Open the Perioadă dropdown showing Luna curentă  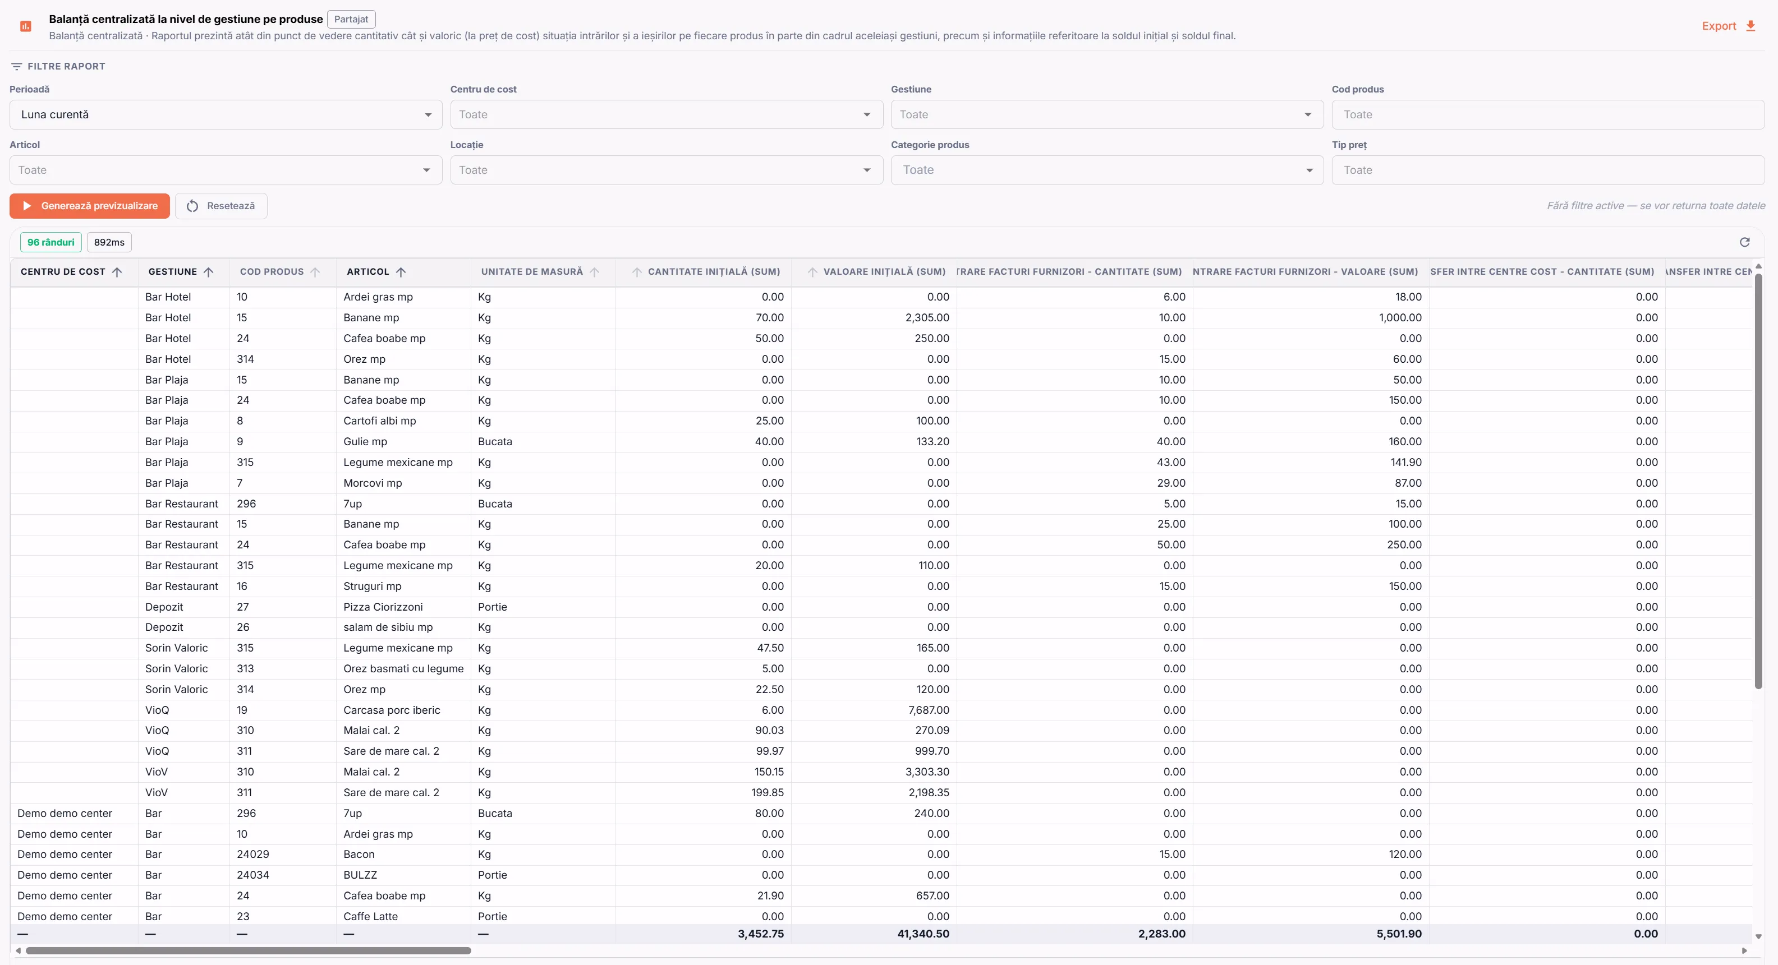coord(226,114)
